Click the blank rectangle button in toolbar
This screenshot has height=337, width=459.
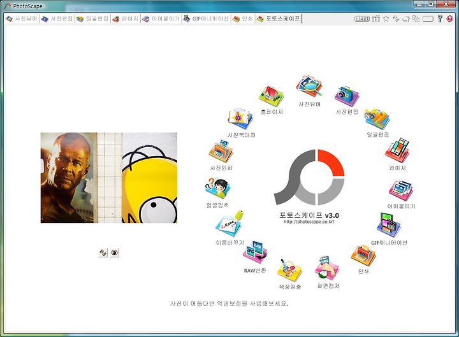[428, 18]
